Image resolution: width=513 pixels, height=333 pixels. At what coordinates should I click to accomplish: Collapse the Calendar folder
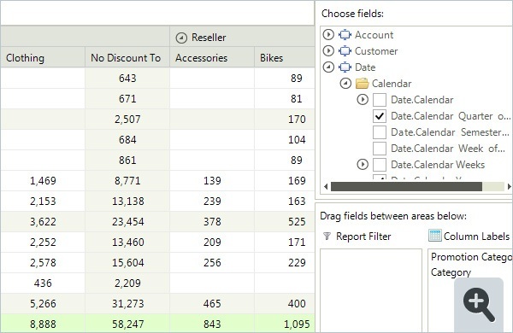tap(345, 84)
